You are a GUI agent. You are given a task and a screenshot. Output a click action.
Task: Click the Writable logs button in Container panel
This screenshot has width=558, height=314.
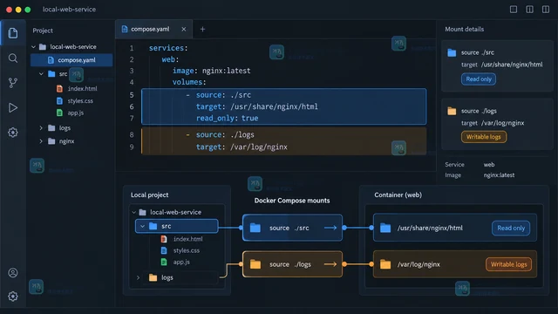[508, 264]
